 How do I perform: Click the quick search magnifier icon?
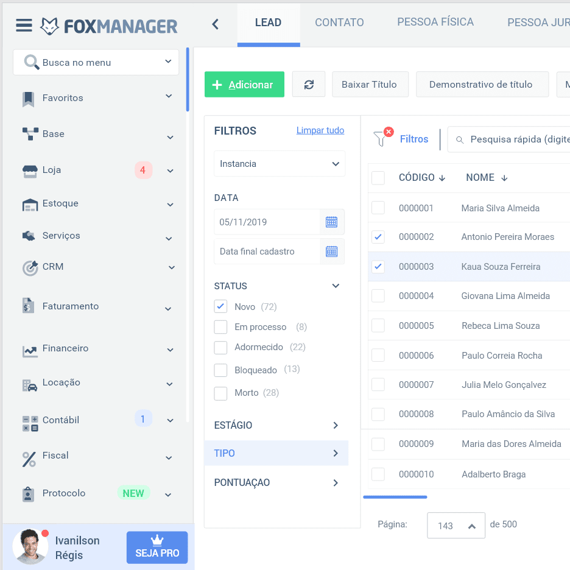460,139
